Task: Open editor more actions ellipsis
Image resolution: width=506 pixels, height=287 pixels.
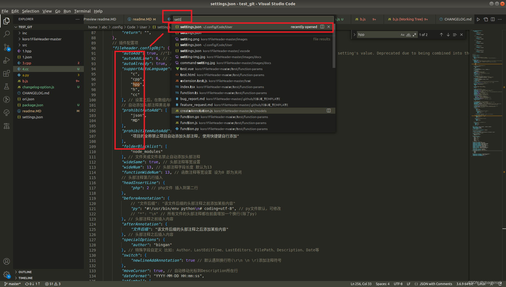Action: tap(500, 19)
